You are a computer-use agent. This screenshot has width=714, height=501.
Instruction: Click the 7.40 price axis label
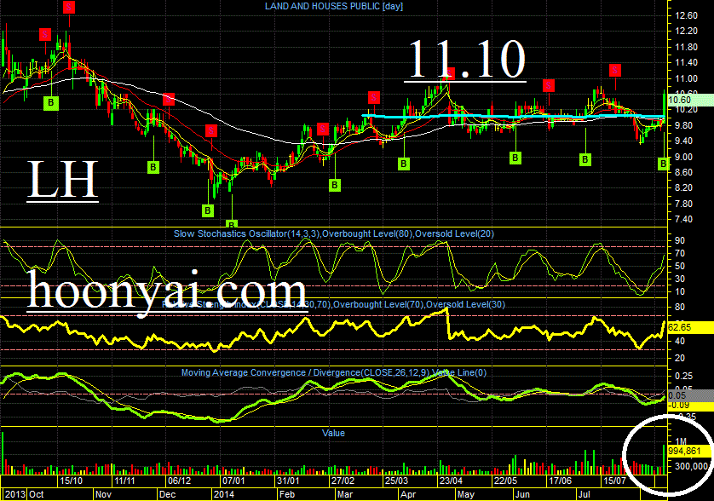683,219
